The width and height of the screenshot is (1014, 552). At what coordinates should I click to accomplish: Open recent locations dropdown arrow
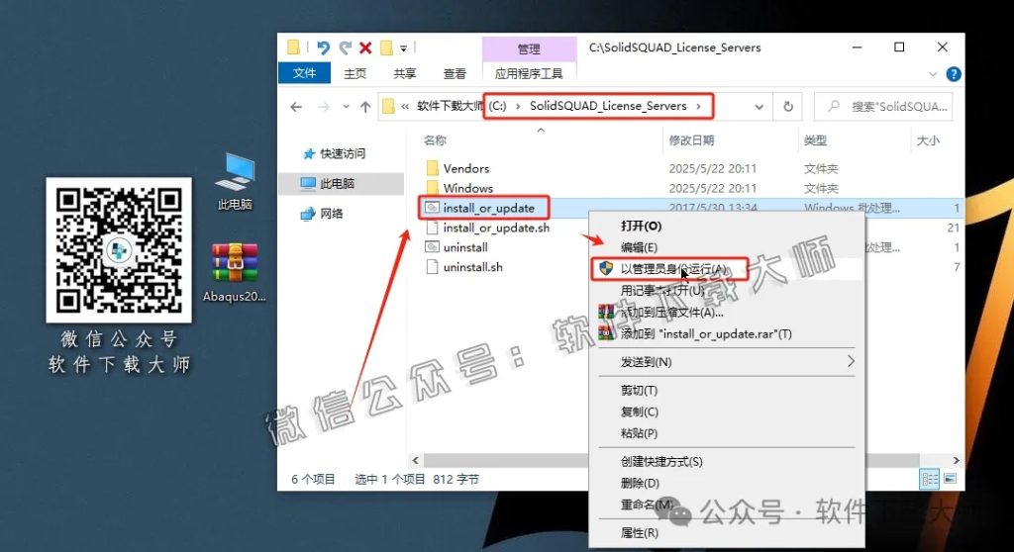(346, 107)
